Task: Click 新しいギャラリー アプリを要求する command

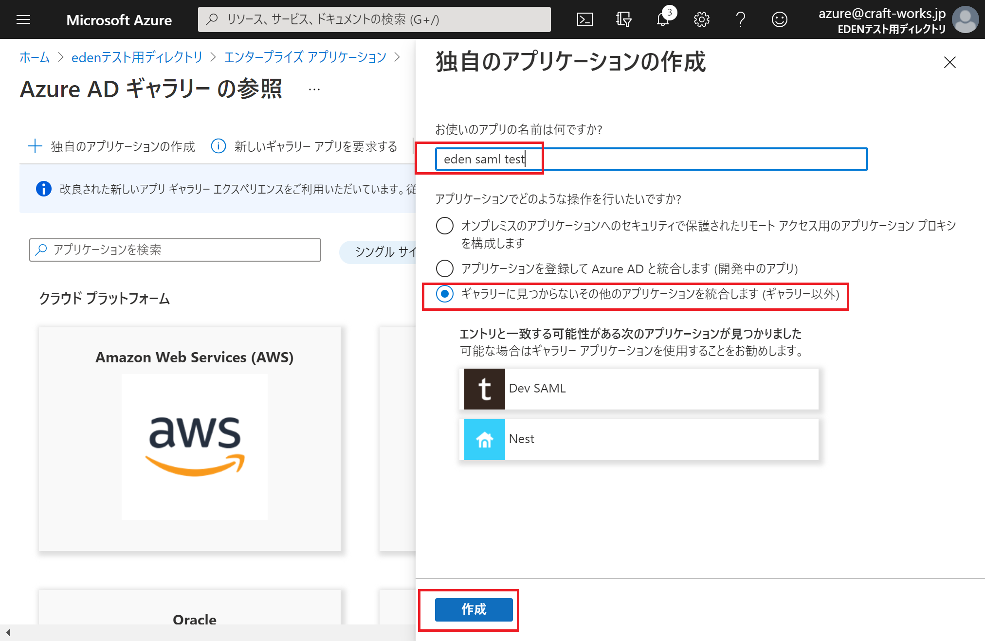Action: pos(304,146)
